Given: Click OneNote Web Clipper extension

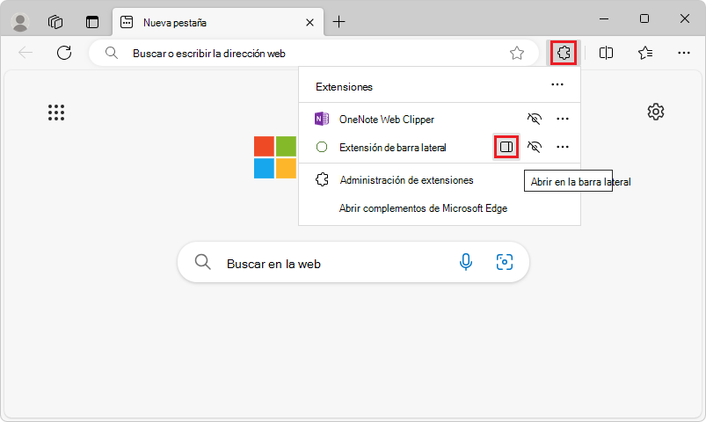Looking at the screenshot, I should point(386,120).
